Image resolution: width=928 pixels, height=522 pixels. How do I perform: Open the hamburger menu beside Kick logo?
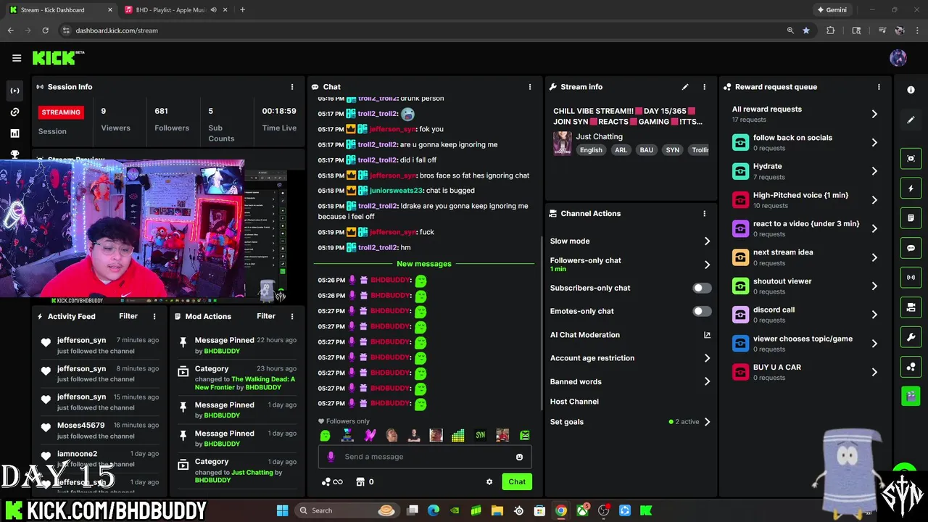[x=17, y=58]
